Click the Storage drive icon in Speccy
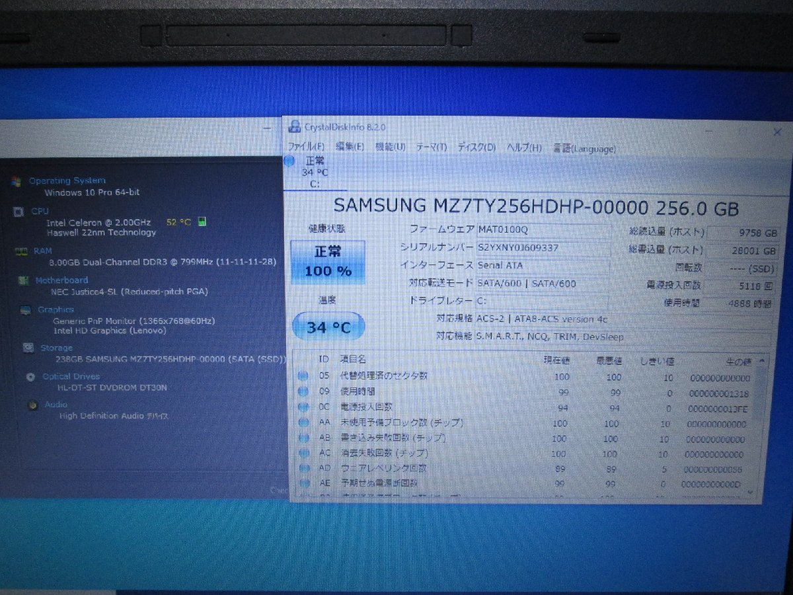Viewport: 793px width, 595px height. tap(28, 348)
